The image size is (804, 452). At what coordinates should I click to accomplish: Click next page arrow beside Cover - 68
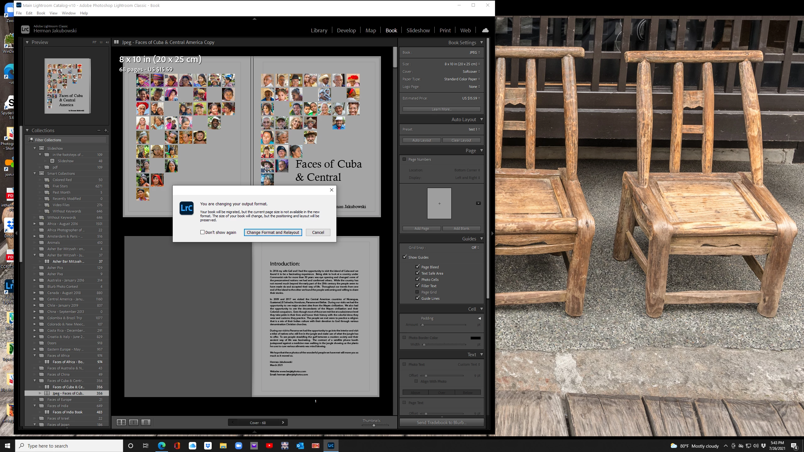[283, 422]
